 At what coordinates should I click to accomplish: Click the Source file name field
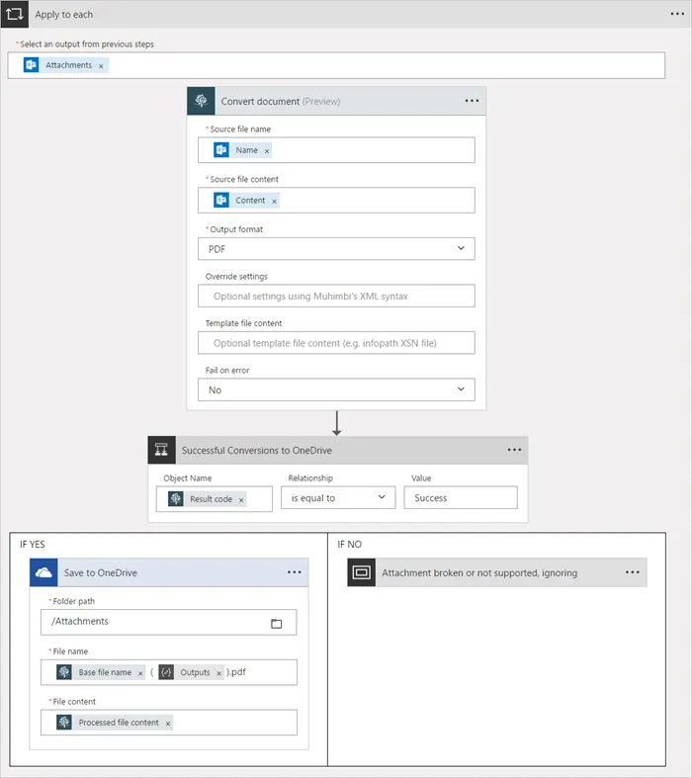pos(336,150)
